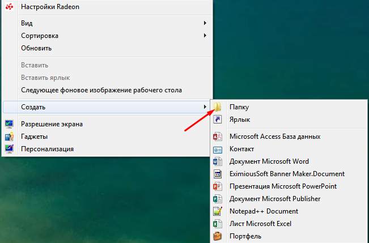Click the Radeon settings red icon

tap(9, 7)
